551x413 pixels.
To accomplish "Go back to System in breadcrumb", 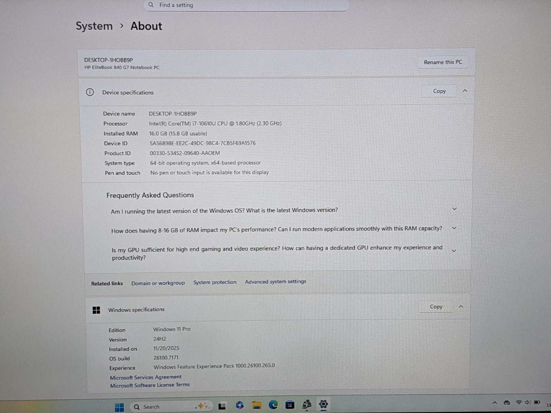I will 94,26.
